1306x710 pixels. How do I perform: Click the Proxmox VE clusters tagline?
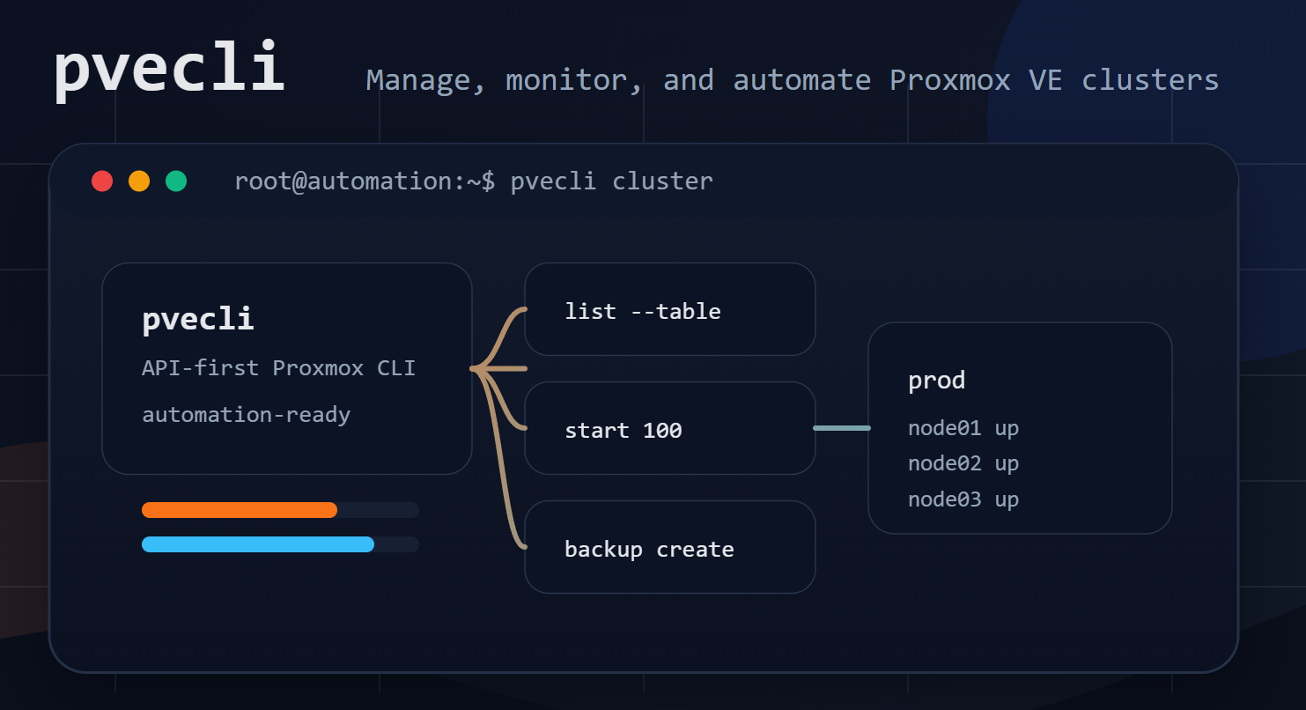click(x=793, y=80)
